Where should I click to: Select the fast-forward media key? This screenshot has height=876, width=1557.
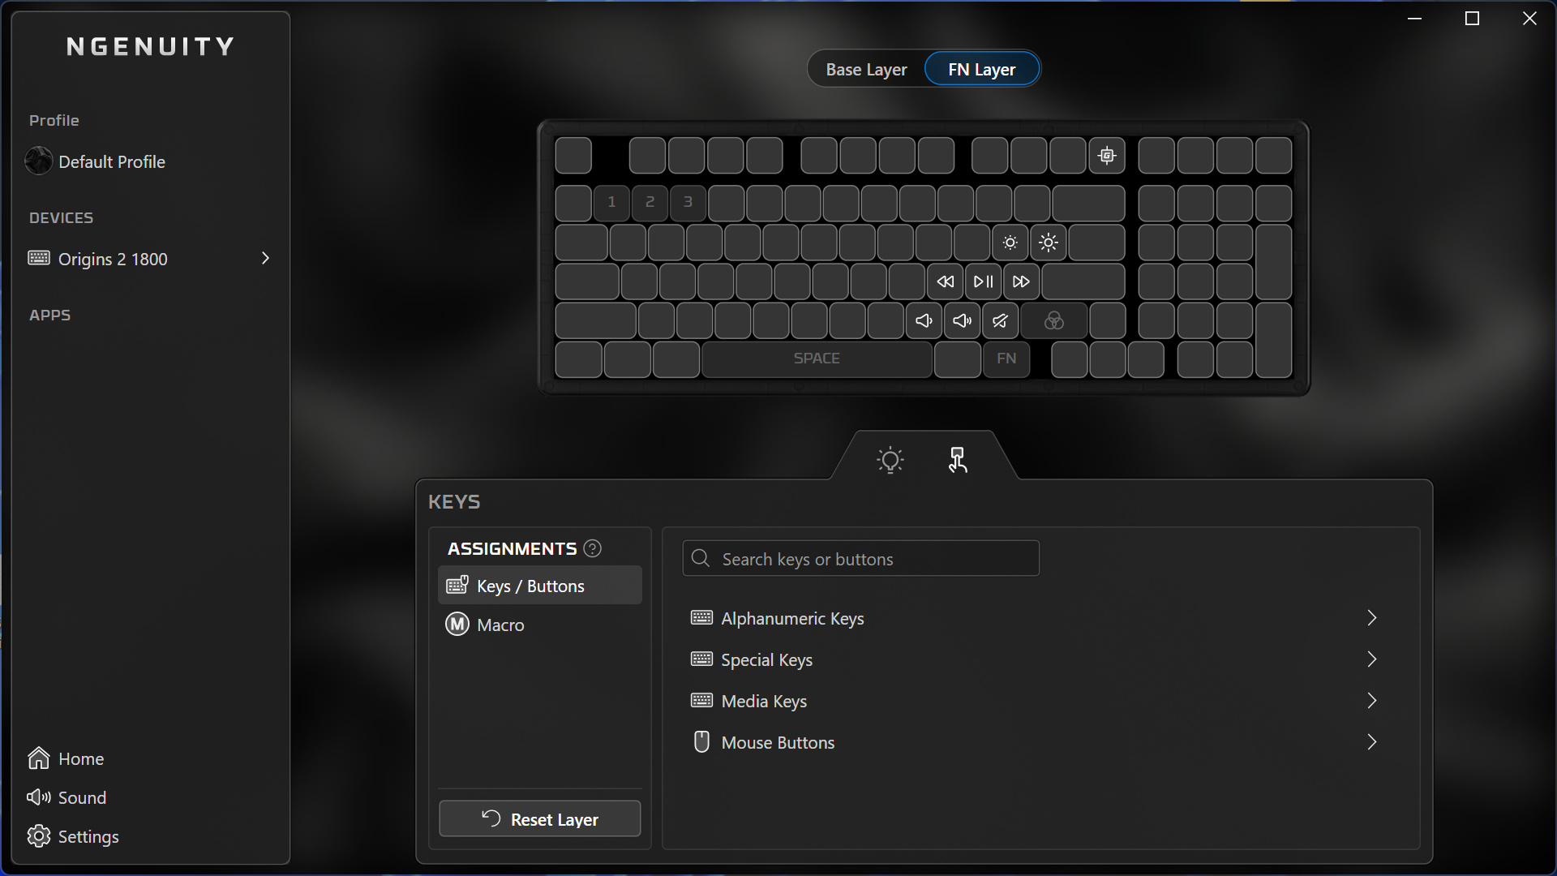click(1022, 281)
